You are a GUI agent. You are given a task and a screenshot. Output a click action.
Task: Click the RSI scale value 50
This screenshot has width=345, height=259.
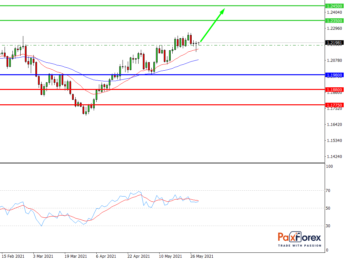328,208
